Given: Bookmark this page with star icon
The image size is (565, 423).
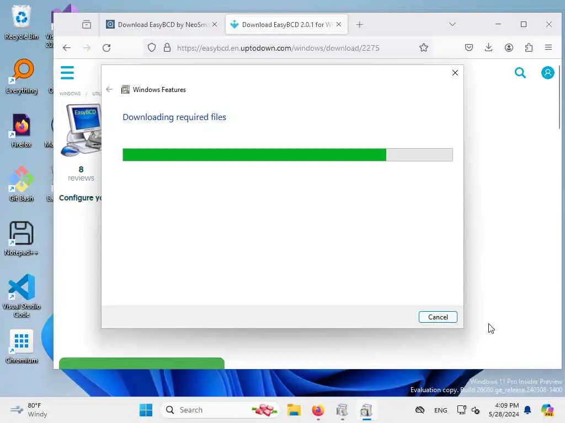Looking at the screenshot, I should 424,47.
